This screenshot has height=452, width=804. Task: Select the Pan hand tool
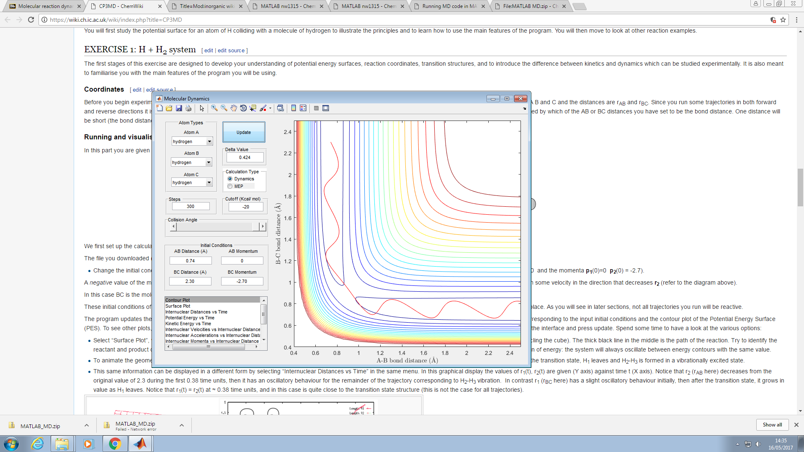(234, 108)
